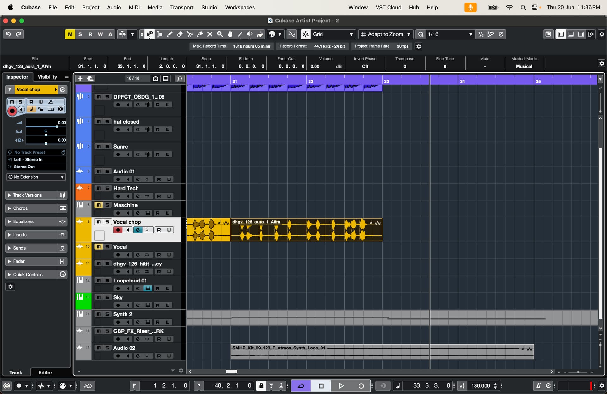Image resolution: width=607 pixels, height=394 pixels.
Task: Click the tempo 130.000 field
Action: click(480, 385)
